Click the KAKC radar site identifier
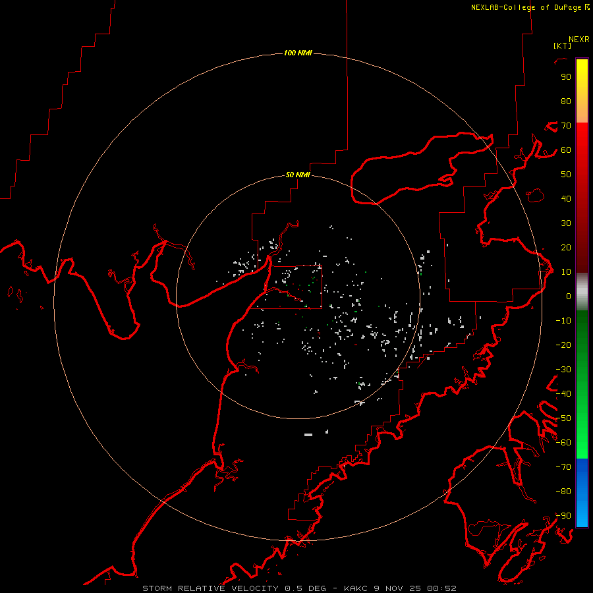The width and height of the screenshot is (593, 593). (356, 588)
